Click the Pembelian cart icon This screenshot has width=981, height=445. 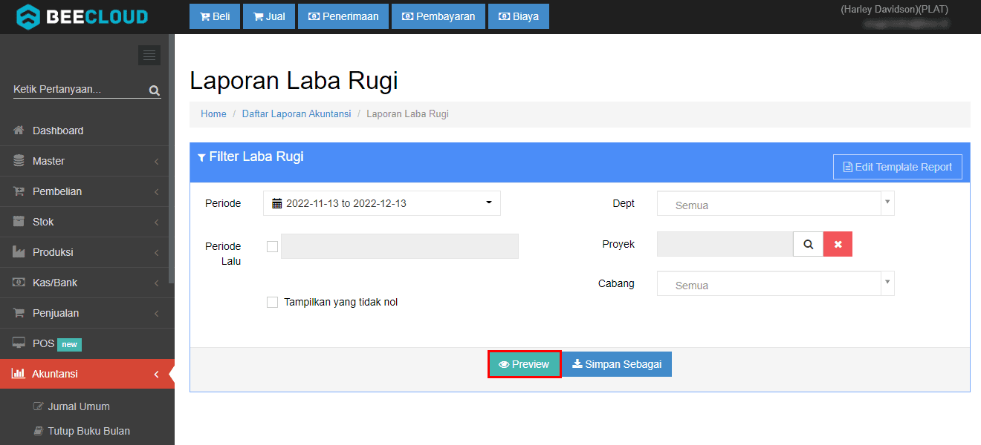(19, 191)
